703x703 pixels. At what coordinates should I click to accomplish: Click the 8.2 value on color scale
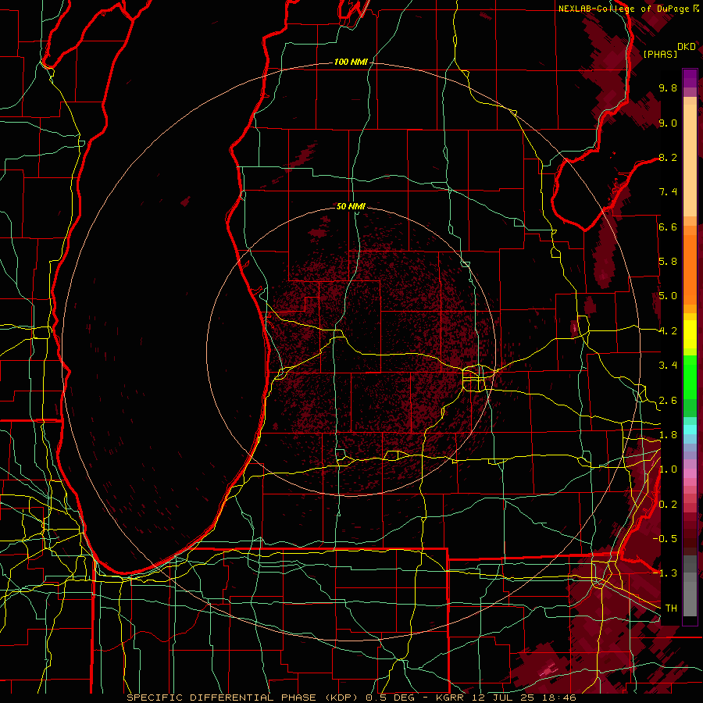coord(668,157)
